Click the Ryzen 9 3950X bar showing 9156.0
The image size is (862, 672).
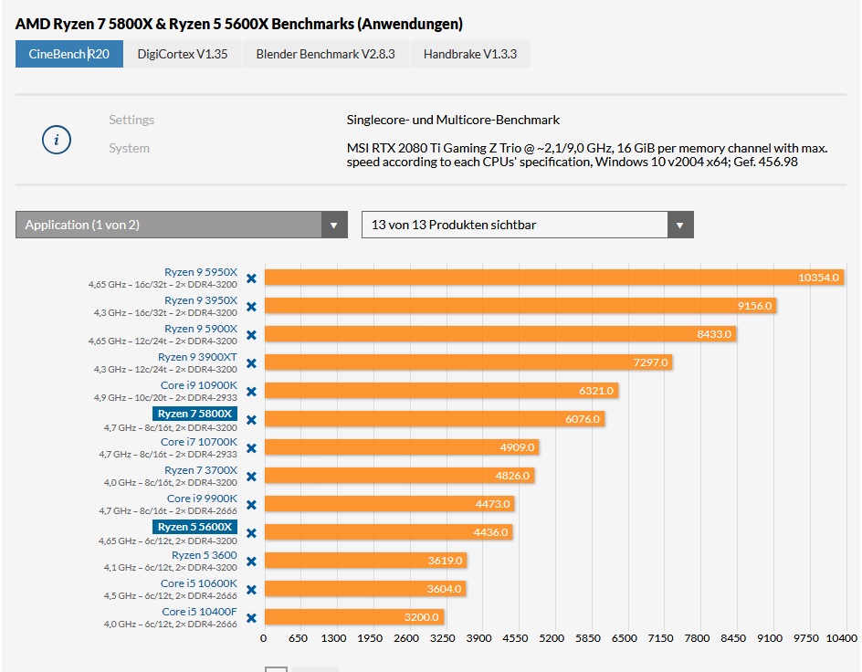tap(520, 306)
